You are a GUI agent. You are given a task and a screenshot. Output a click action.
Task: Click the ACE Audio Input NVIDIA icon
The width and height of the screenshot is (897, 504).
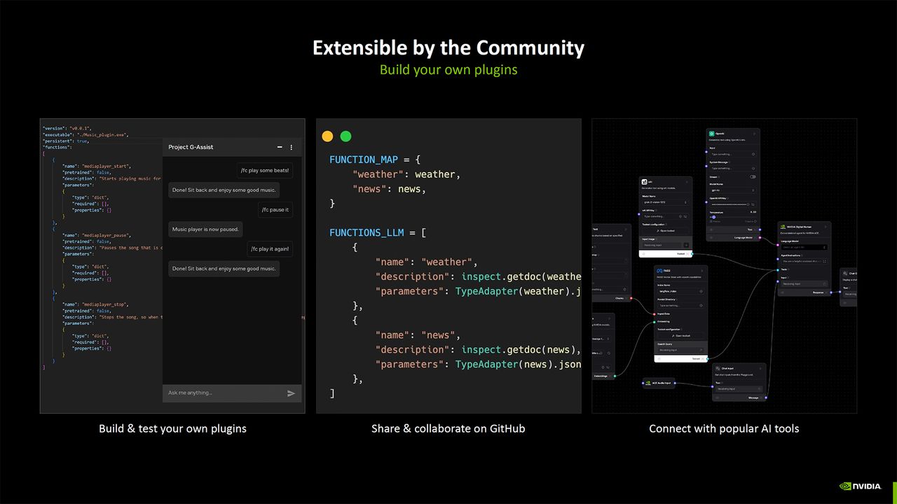648,383
